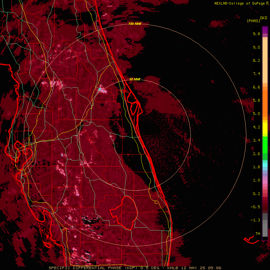This screenshot has height=270, width=270.
Task: Click the [PHAS] label near the color scale
Action: [x=253, y=21]
